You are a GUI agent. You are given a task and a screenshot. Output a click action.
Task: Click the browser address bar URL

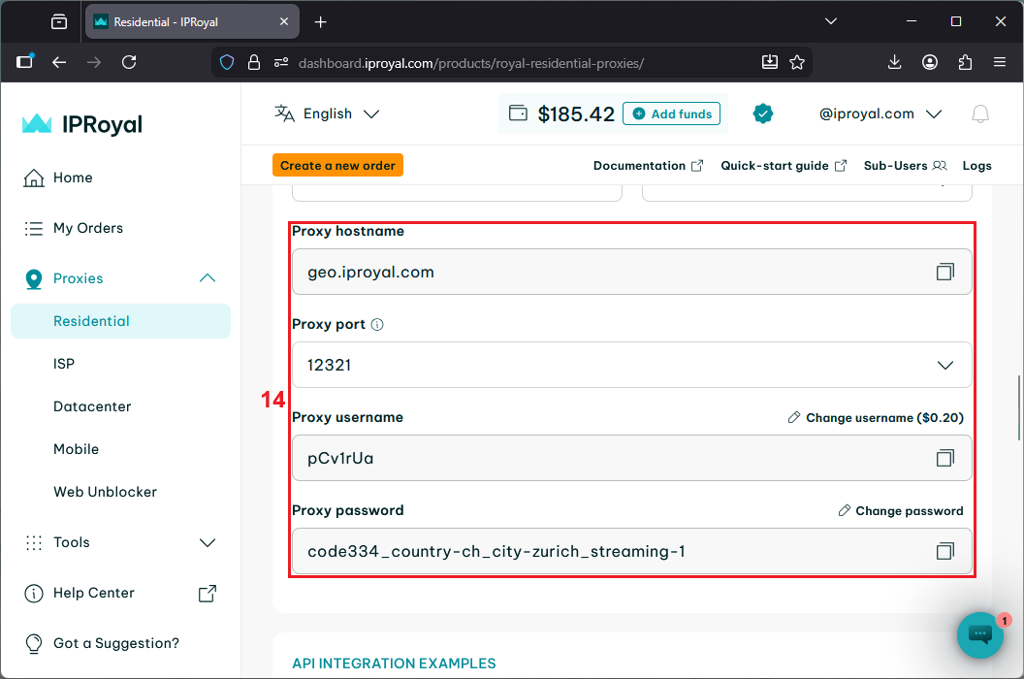click(x=471, y=63)
